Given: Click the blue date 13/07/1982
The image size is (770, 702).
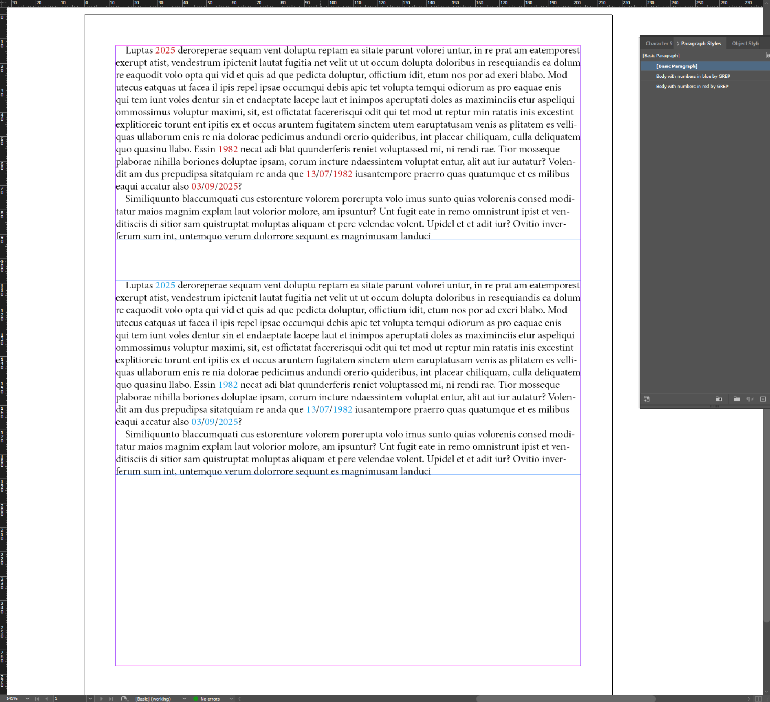Looking at the screenshot, I should click(x=329, y=409).
